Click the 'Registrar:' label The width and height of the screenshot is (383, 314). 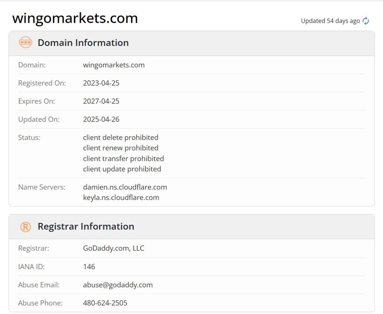(x=34, y=248)
